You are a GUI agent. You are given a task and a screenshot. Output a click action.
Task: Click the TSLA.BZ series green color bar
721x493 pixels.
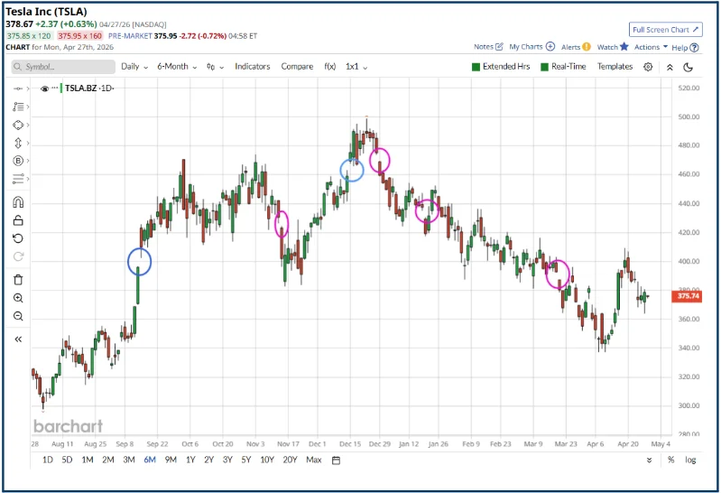point(61,88)
